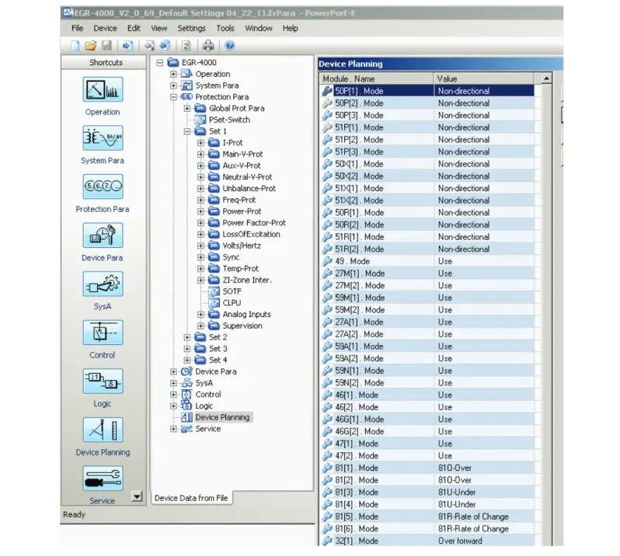Open the Device menu

tap(105, 29)
